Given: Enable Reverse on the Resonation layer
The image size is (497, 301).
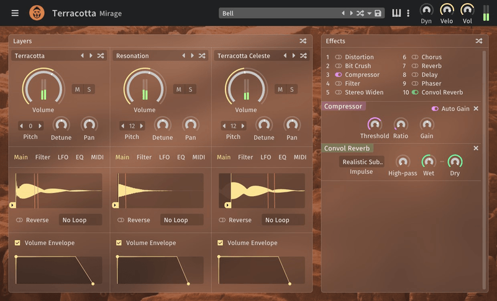Looking at the screenshot, I should point(121,220).
